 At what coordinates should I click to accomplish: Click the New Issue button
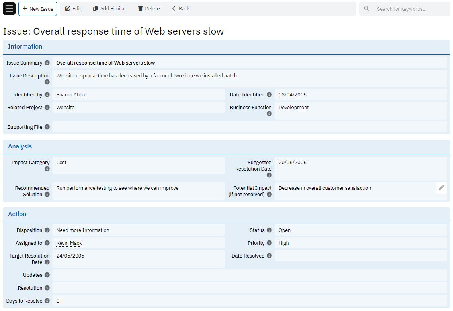tap(37, 9)
